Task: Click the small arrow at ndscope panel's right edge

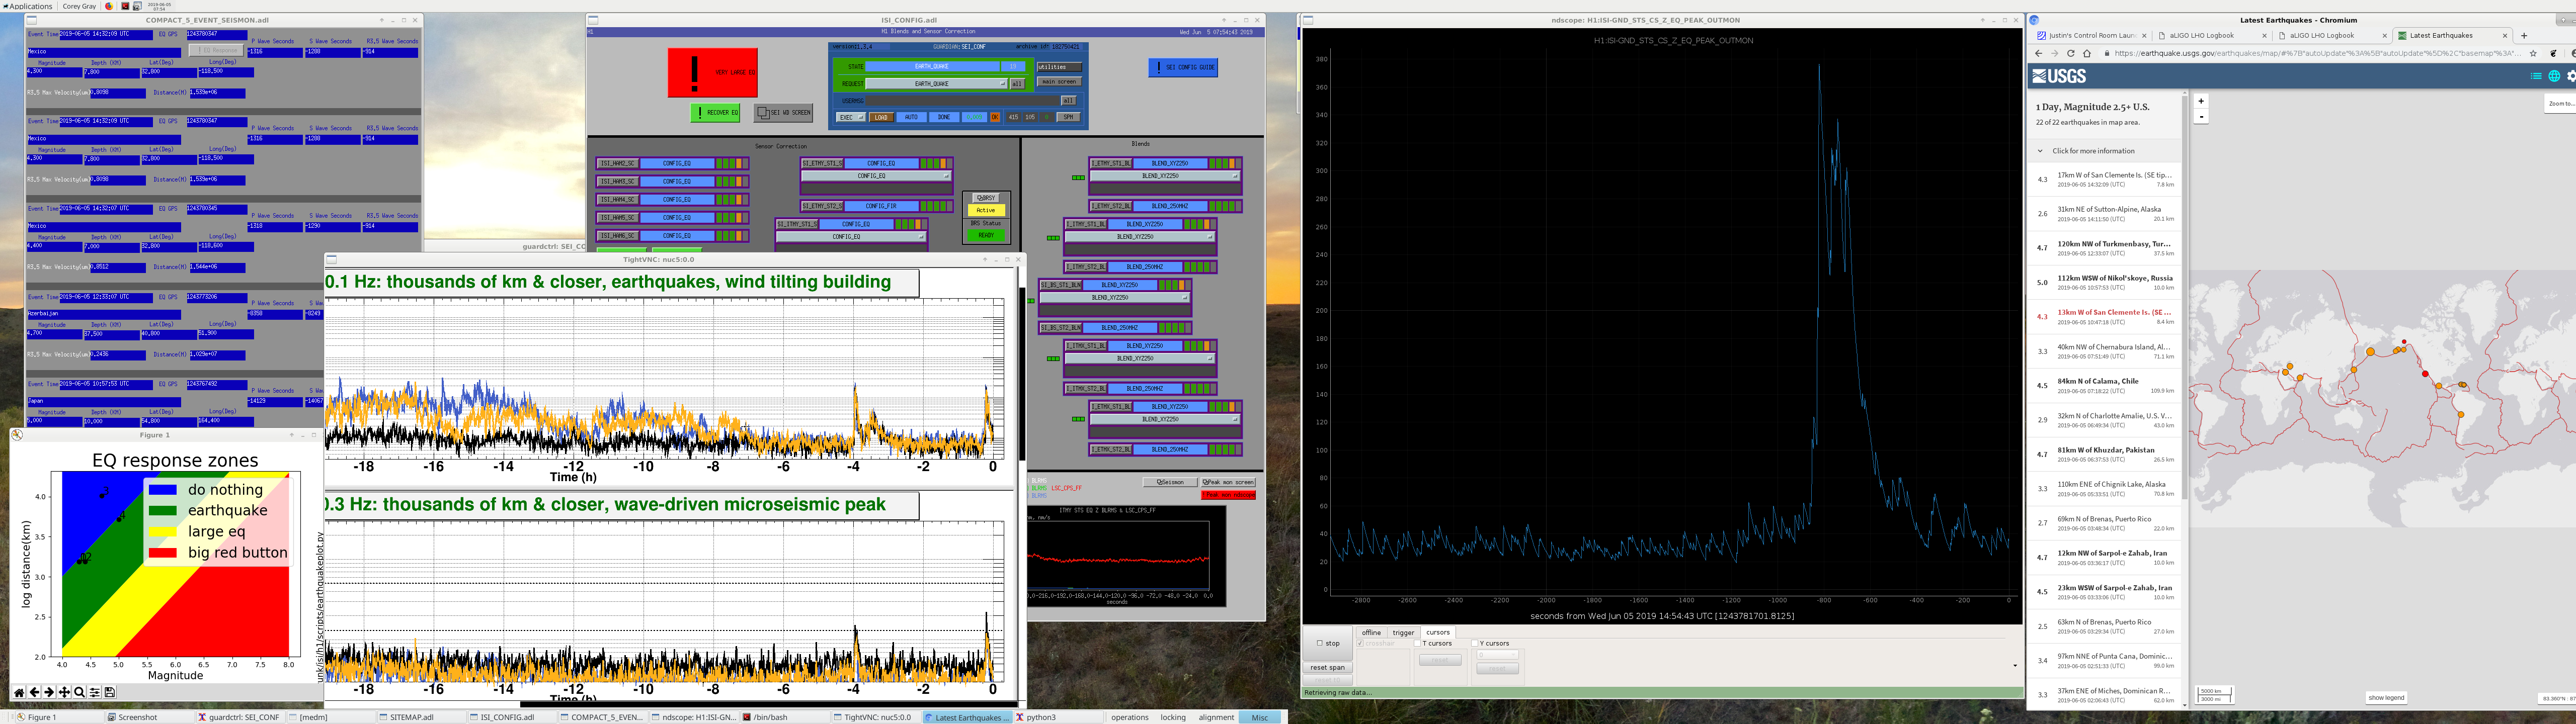Action: tap(2014, 665)
